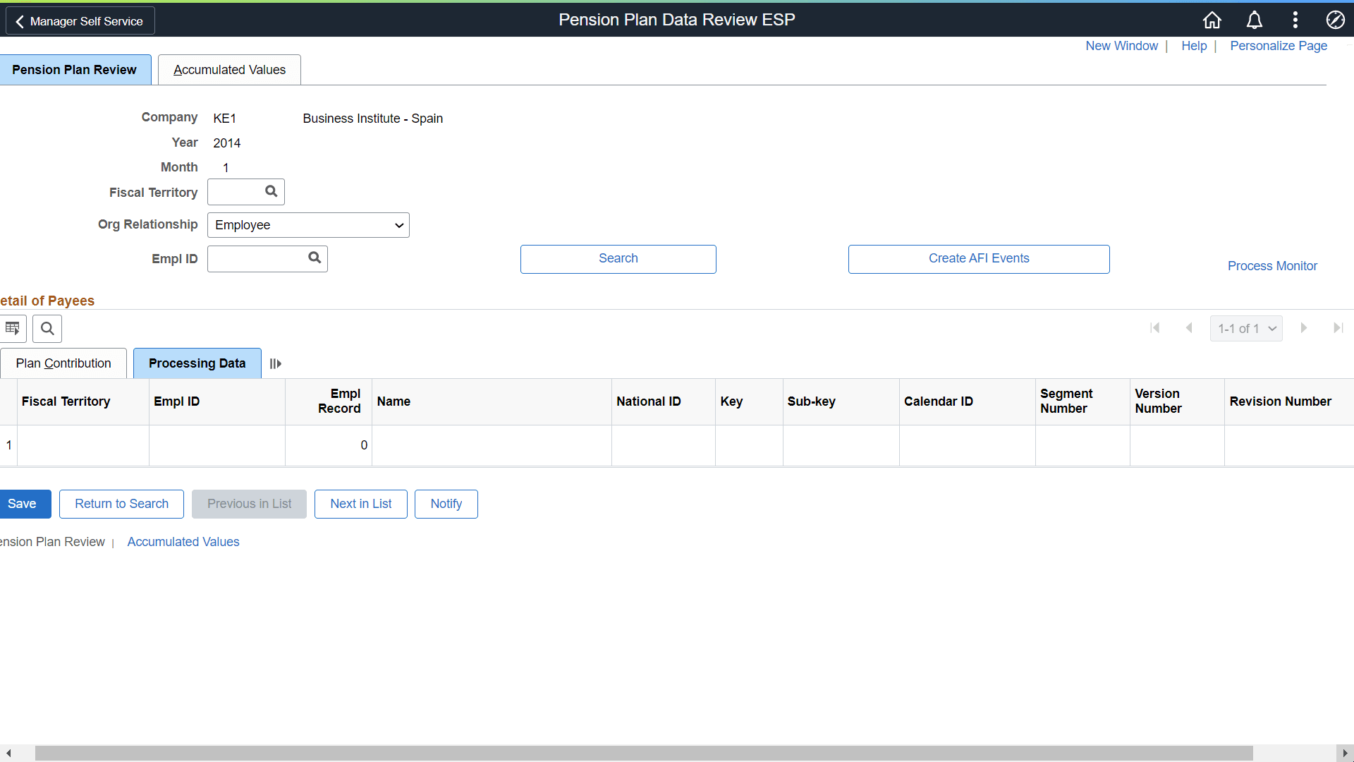Open the Empl ID lookup magnifier
This screenshot has height=762, width=1354.
point(314,258)
